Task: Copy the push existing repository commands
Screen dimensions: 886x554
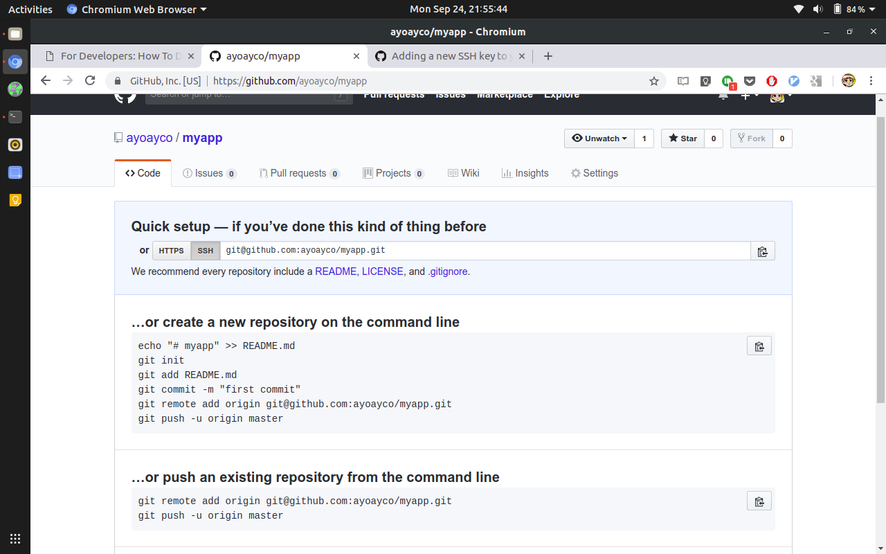Action: tap(759, 501)
